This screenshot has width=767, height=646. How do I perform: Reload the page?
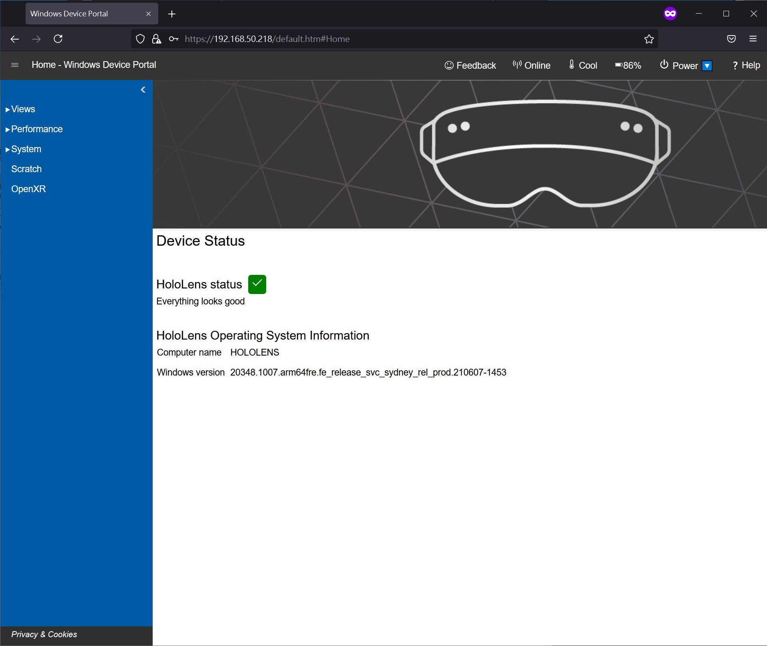pos(58,39)
